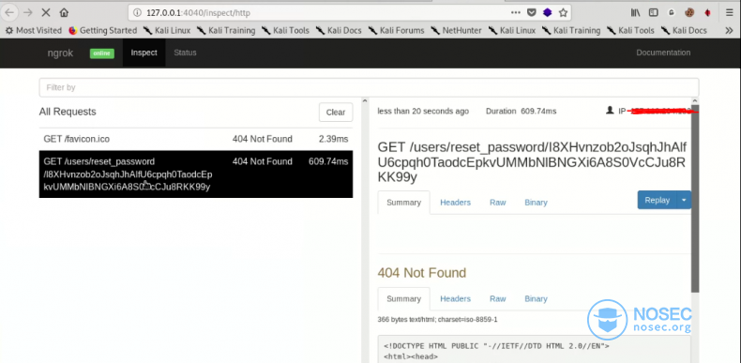
Task: Click the Filter by input field
Action: (369, 87)
